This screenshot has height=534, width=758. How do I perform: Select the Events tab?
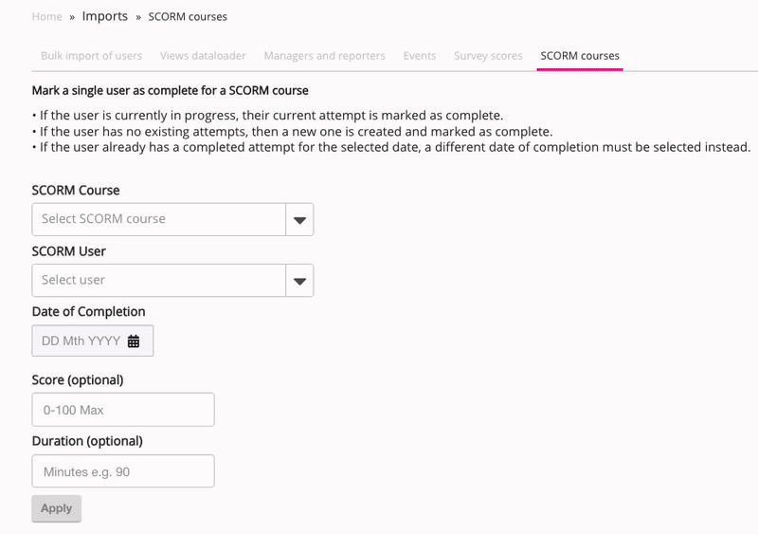420,56
